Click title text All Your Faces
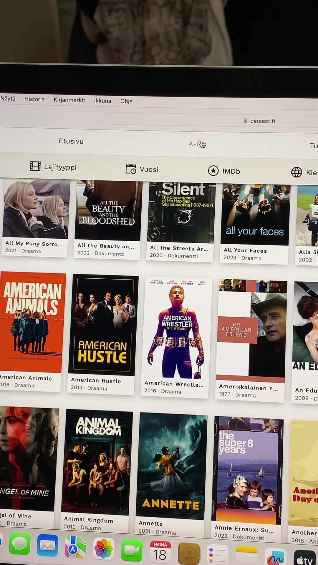318x565 pixels. coord(245,250)
